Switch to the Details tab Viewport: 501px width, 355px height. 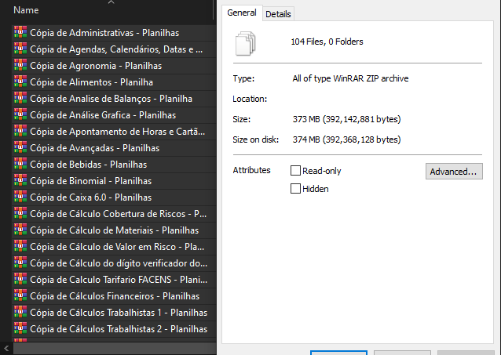278,14
